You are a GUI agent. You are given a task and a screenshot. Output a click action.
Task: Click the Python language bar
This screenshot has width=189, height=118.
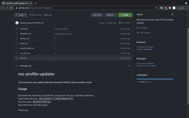point(155,79)
